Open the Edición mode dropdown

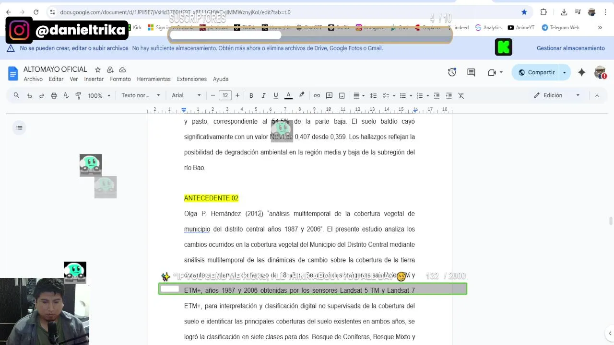pos(557,95)
